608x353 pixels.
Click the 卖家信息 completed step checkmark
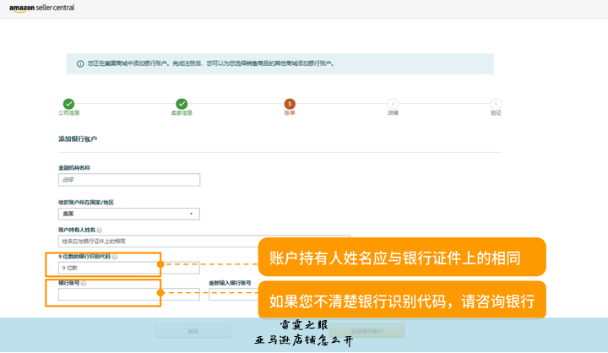182,104
